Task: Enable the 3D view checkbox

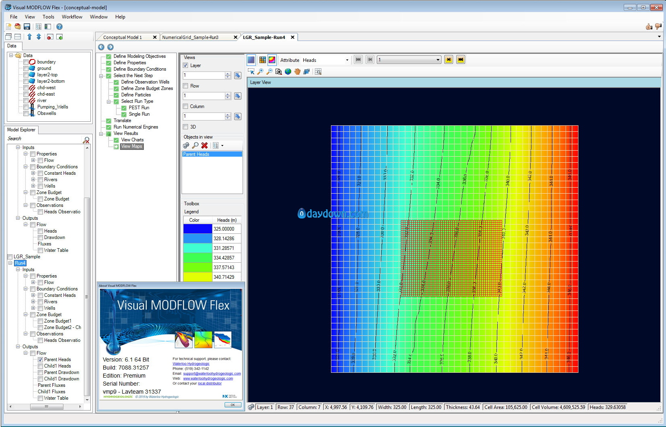Action: [186, 127]
